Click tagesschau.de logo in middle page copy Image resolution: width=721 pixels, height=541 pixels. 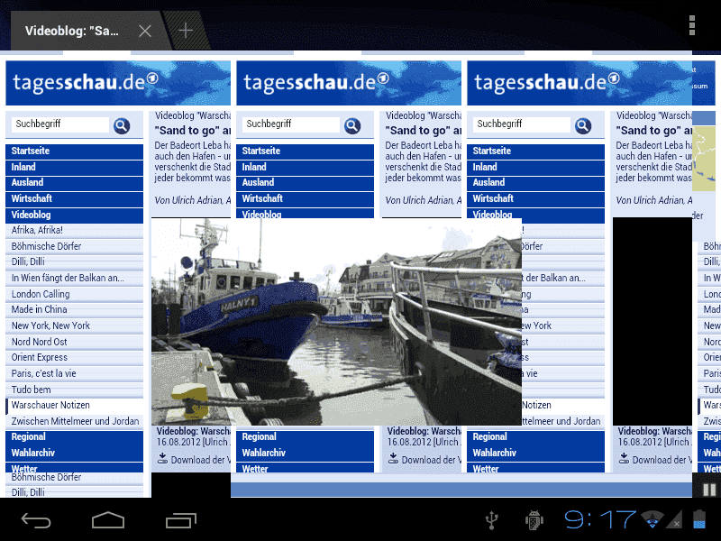coord(316,82)
